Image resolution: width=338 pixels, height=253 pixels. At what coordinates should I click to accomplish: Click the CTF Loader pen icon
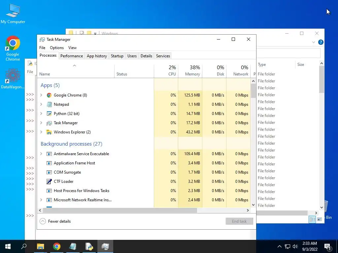click(49, 182)
